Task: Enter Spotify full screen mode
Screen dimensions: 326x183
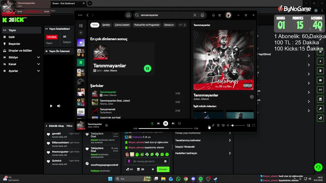Action: click(254, 125)
